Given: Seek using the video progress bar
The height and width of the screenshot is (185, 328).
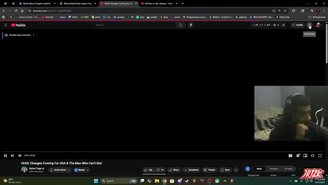Looking at the screenshot, I should pyautogui.click(x=163, y=152).
